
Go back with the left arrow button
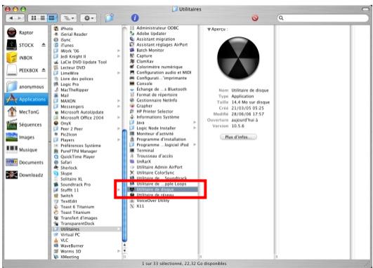pos(11,18)
